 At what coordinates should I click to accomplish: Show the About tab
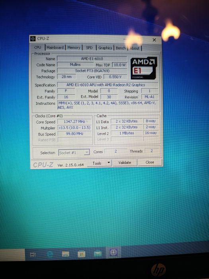coord(135,48)
